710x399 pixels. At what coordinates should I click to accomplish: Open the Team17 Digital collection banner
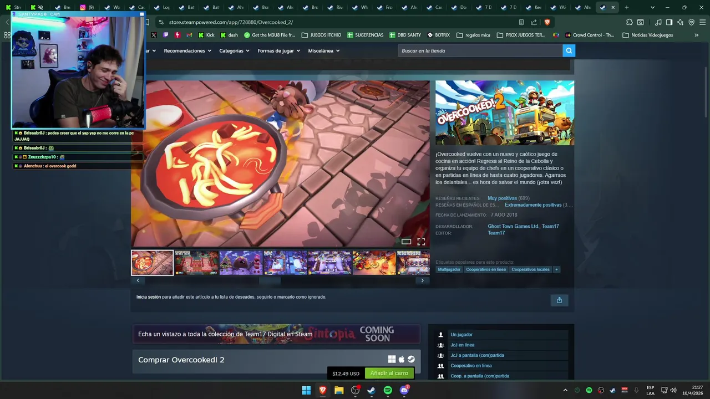(276, 334)
